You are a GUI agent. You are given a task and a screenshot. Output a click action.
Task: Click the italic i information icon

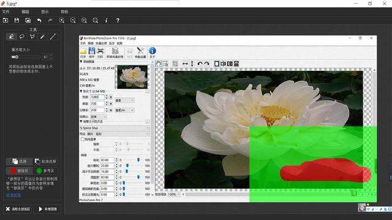pos(106,20)
